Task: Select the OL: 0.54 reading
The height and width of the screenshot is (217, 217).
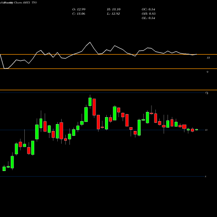Action: point(148,18)
